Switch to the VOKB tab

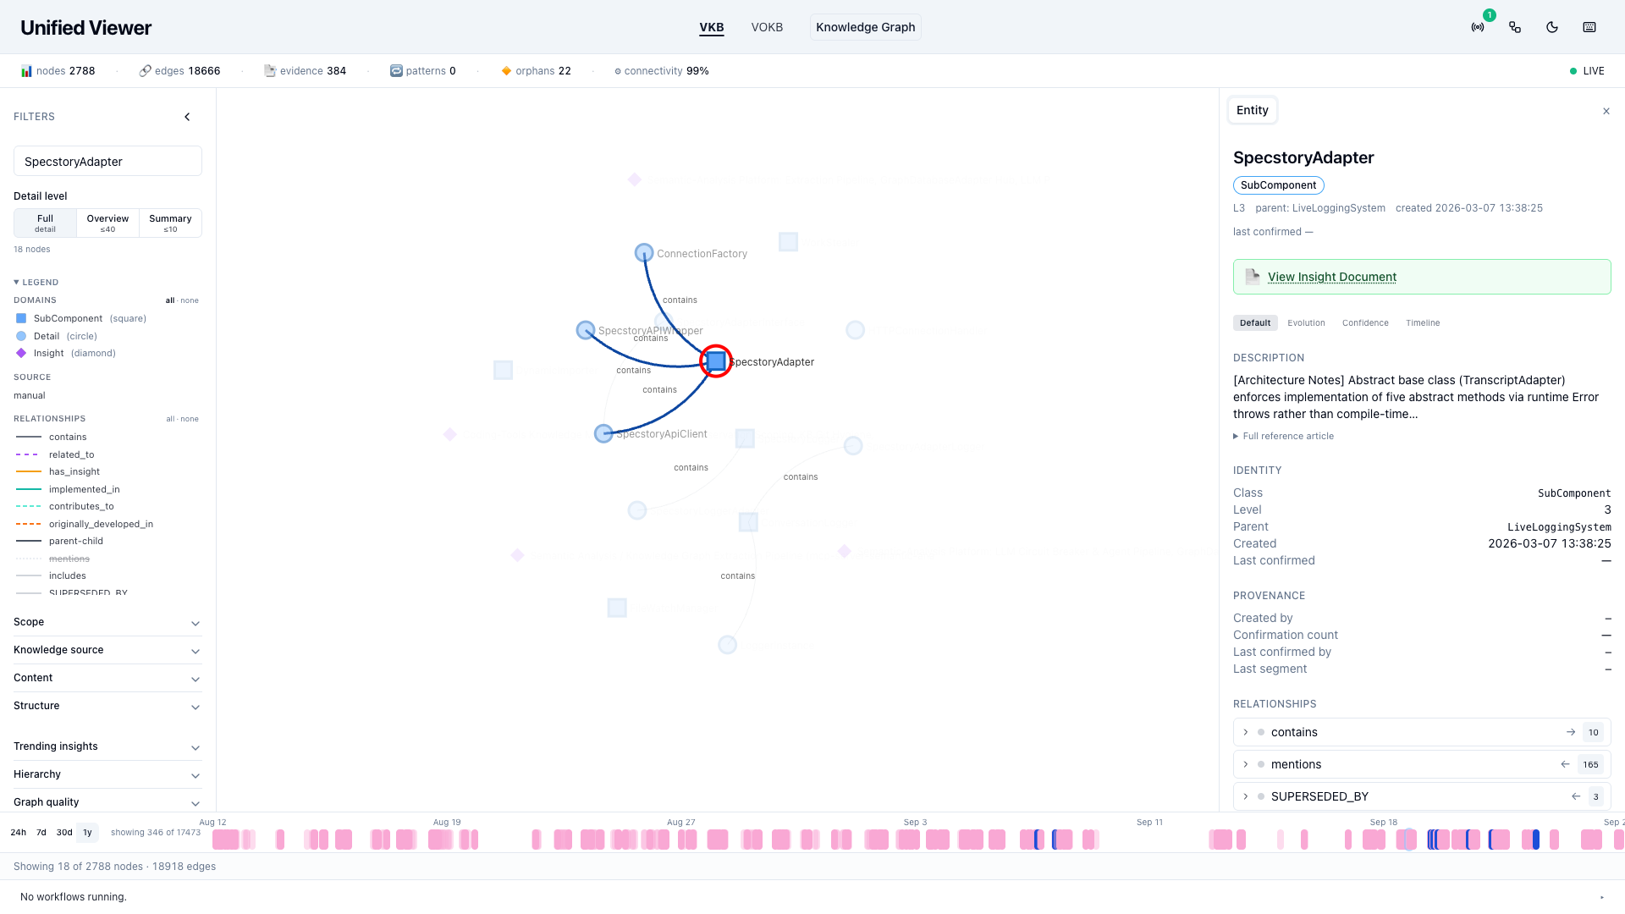(x=767, y=27)
